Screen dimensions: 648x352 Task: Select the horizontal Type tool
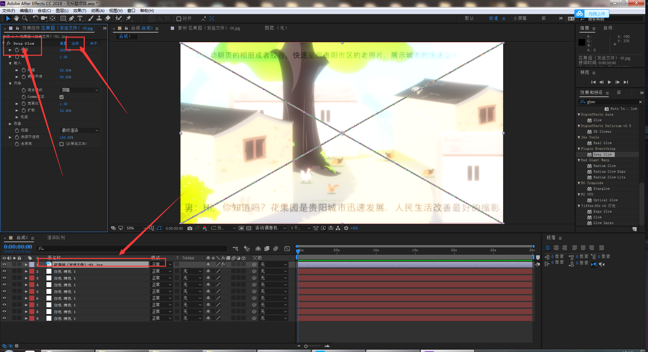[x=80, y=18]
